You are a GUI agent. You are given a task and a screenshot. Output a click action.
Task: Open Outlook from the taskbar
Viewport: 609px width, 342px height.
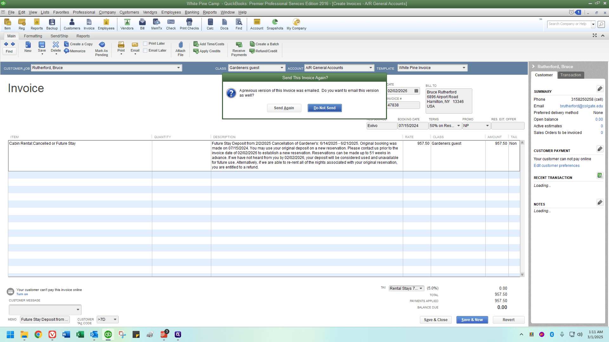94,334
